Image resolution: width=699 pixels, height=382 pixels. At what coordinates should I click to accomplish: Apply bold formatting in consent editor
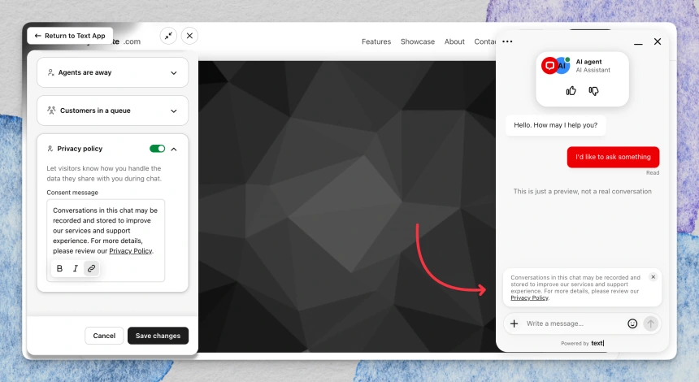tap(59, 268)
